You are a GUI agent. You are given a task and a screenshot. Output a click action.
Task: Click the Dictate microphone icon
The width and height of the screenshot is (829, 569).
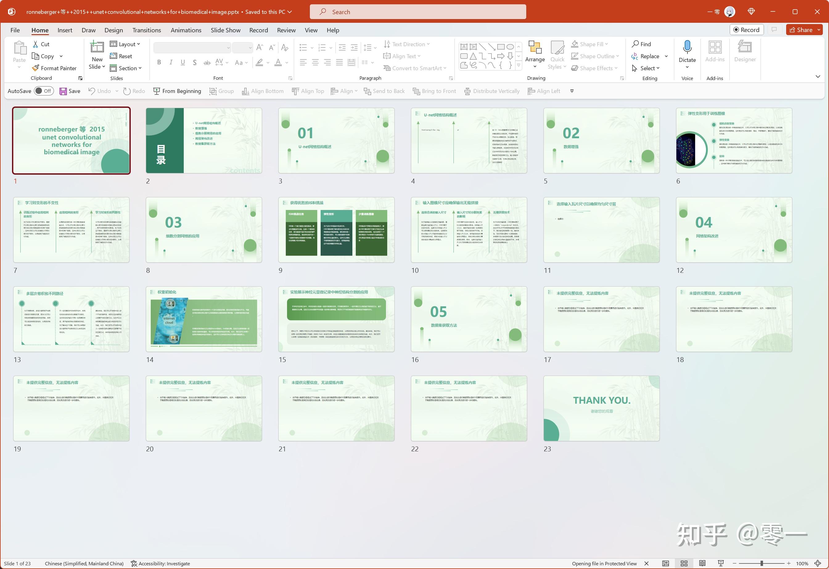[x=687, y=47]
